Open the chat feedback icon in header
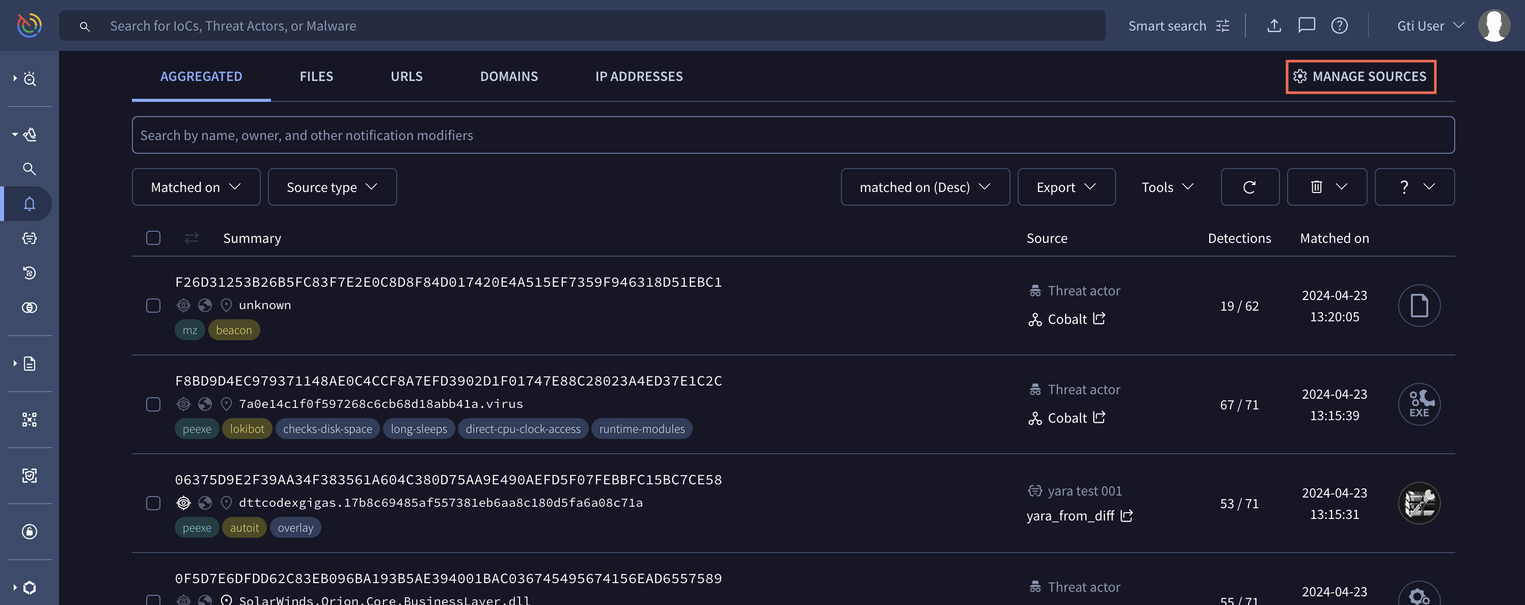 [1306, 25]
